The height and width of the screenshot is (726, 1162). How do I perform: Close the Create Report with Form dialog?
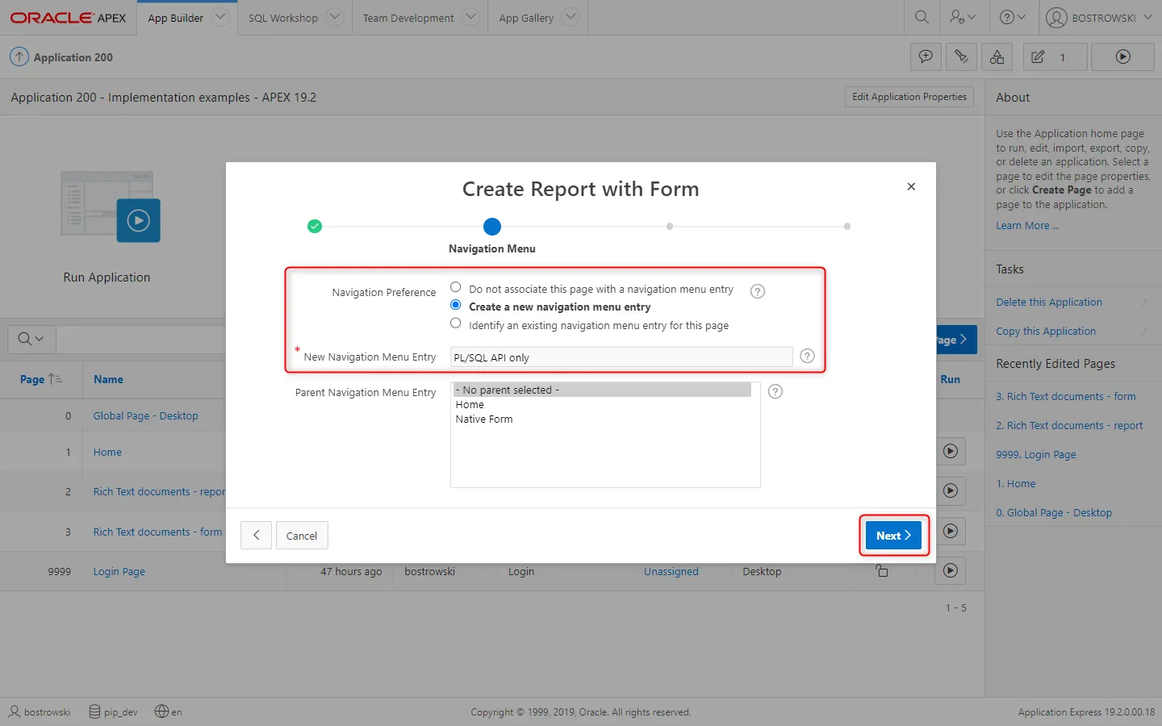click(x=911, y=186)
